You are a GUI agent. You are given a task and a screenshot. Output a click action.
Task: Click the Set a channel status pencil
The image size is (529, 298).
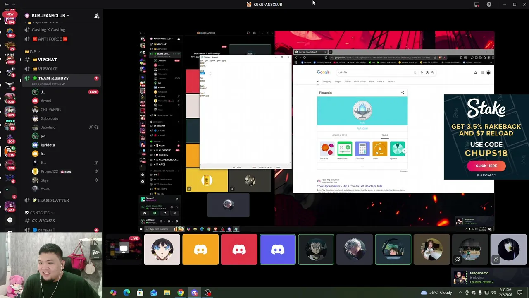64,84
